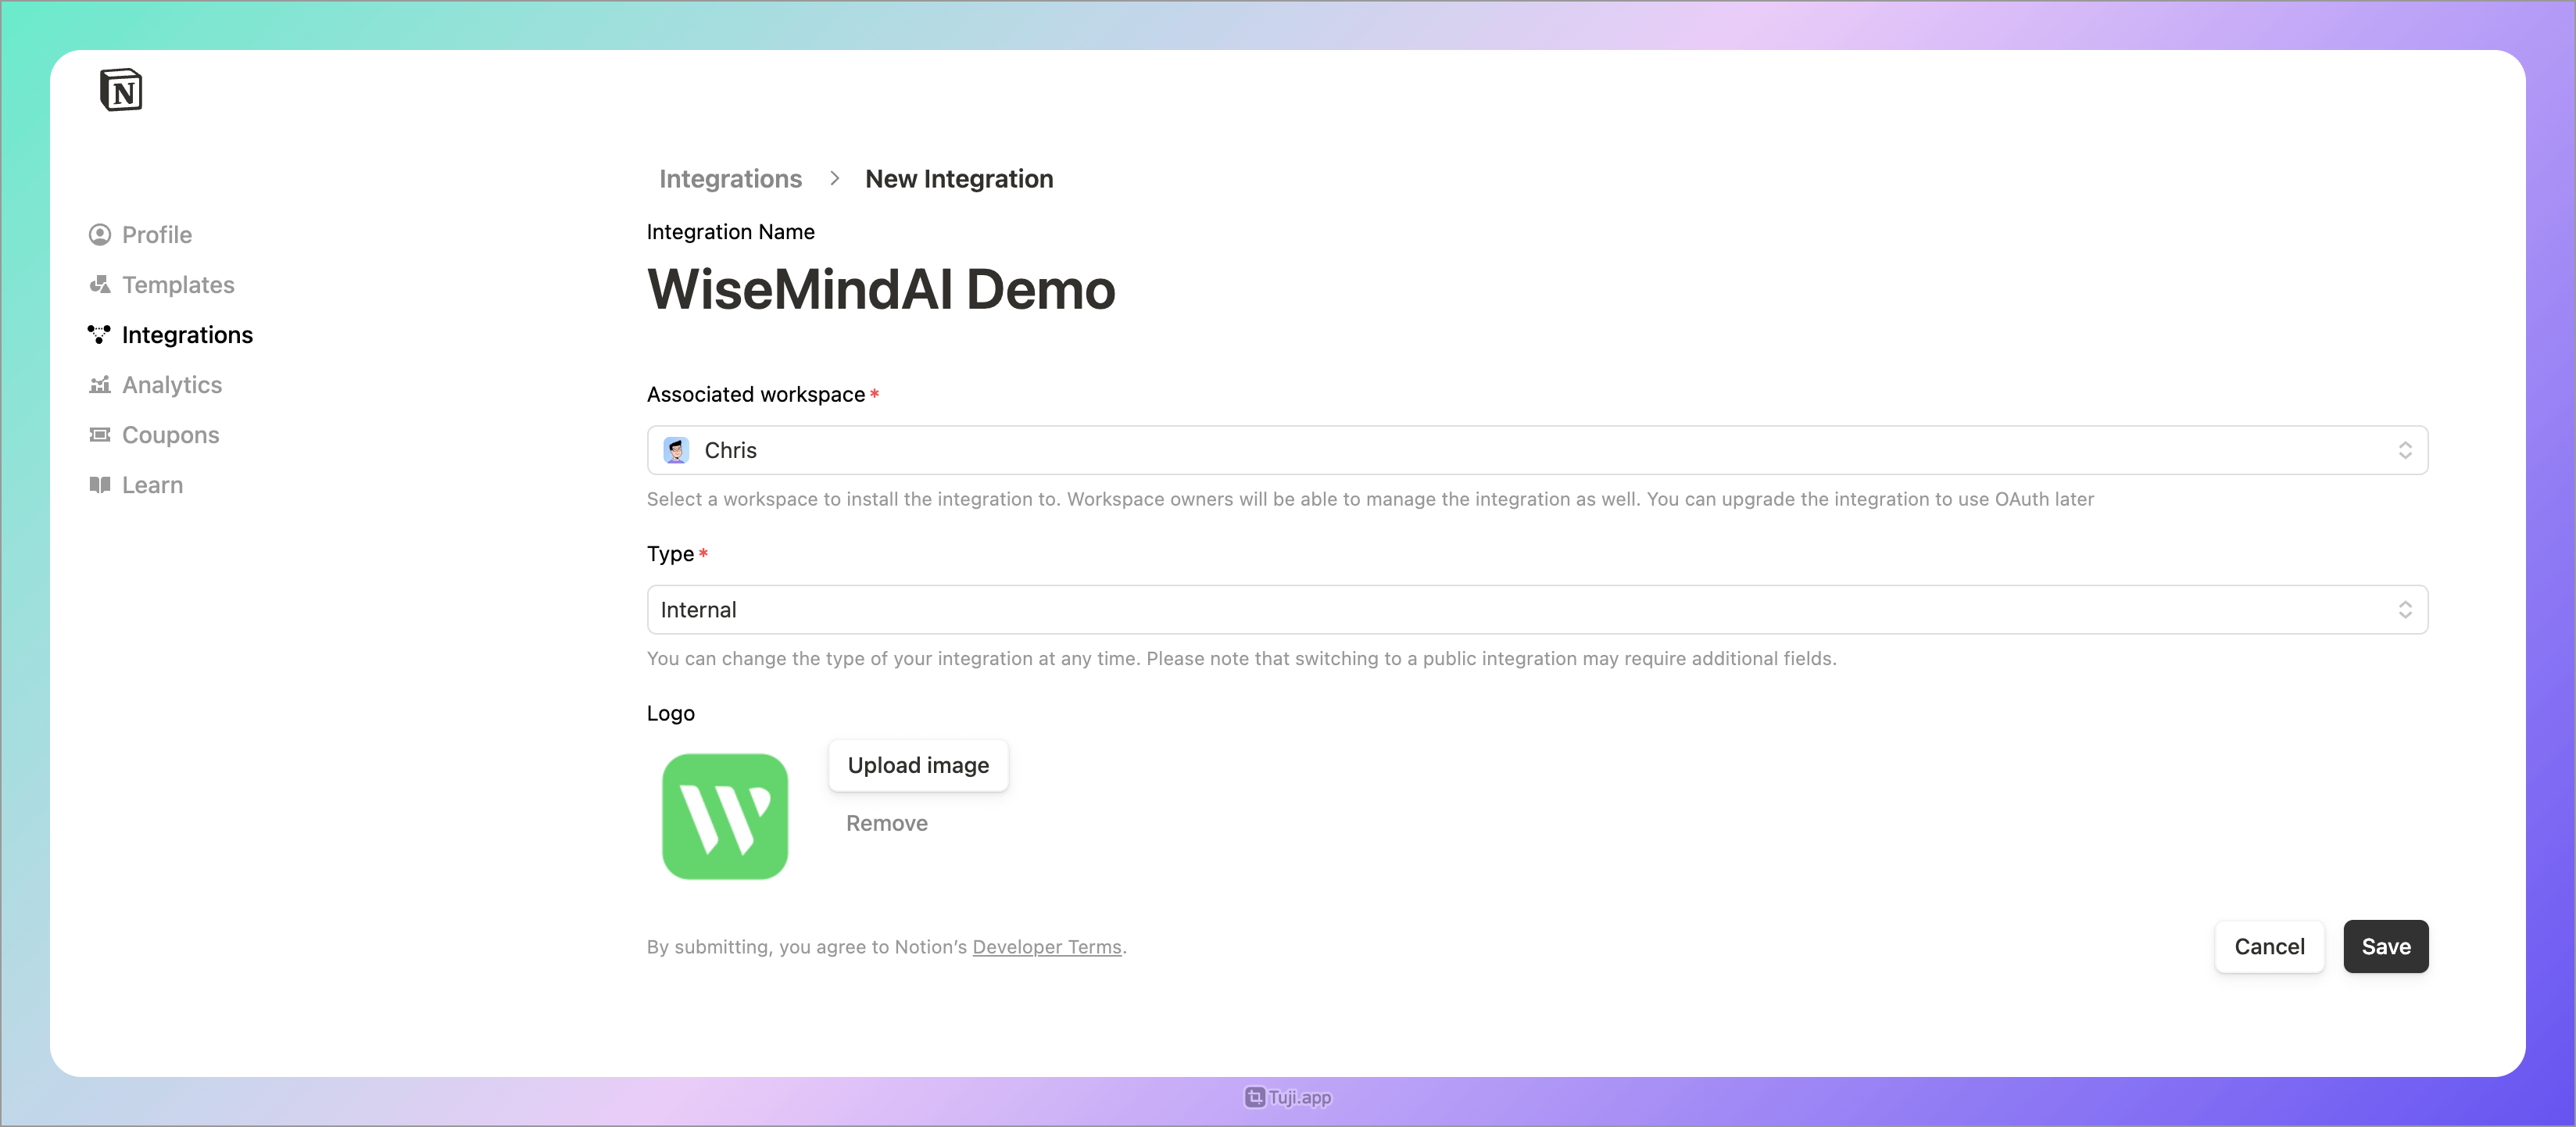Click the Notion logo icon

pyautogui.click(x=121, y=90)
